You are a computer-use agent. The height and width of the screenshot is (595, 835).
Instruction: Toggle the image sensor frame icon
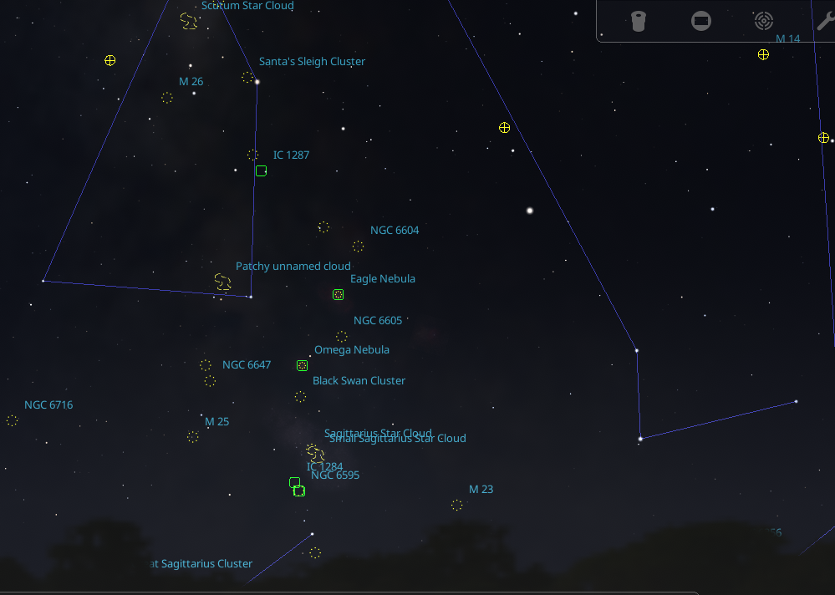pyautogui.click(x=700, y=21)
